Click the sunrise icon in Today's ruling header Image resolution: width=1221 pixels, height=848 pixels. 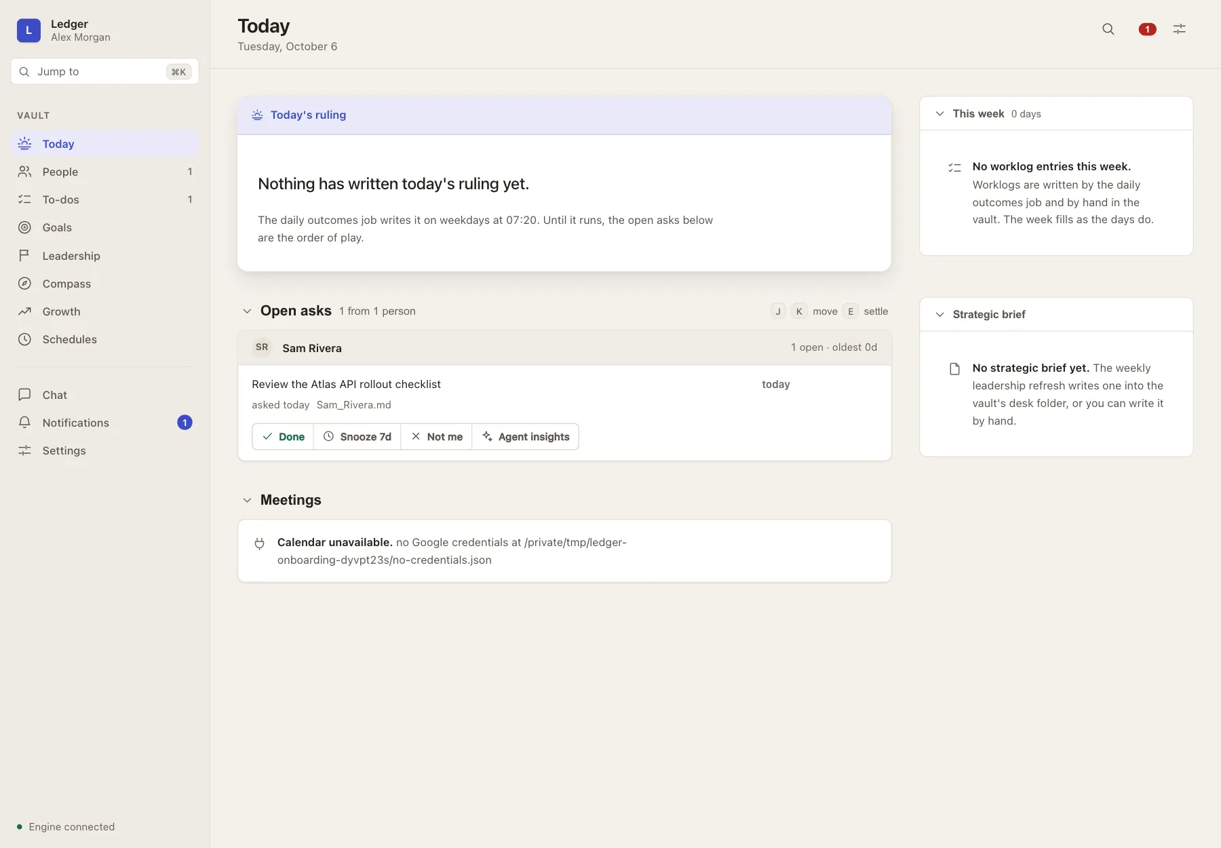coord(257,115)
